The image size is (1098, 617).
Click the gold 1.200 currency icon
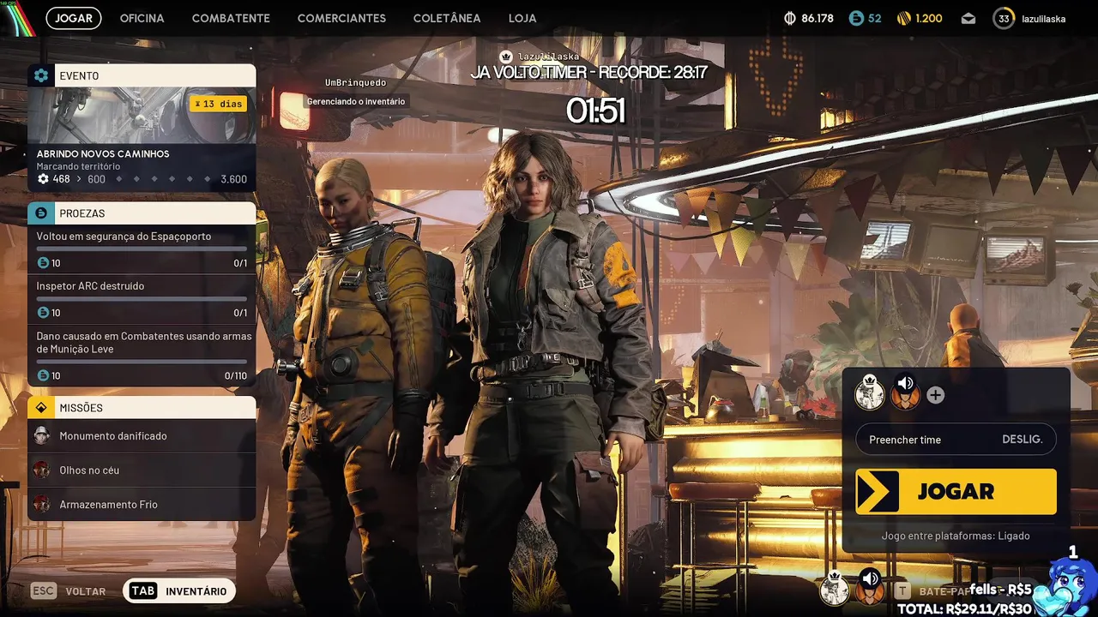click(903, 18)
